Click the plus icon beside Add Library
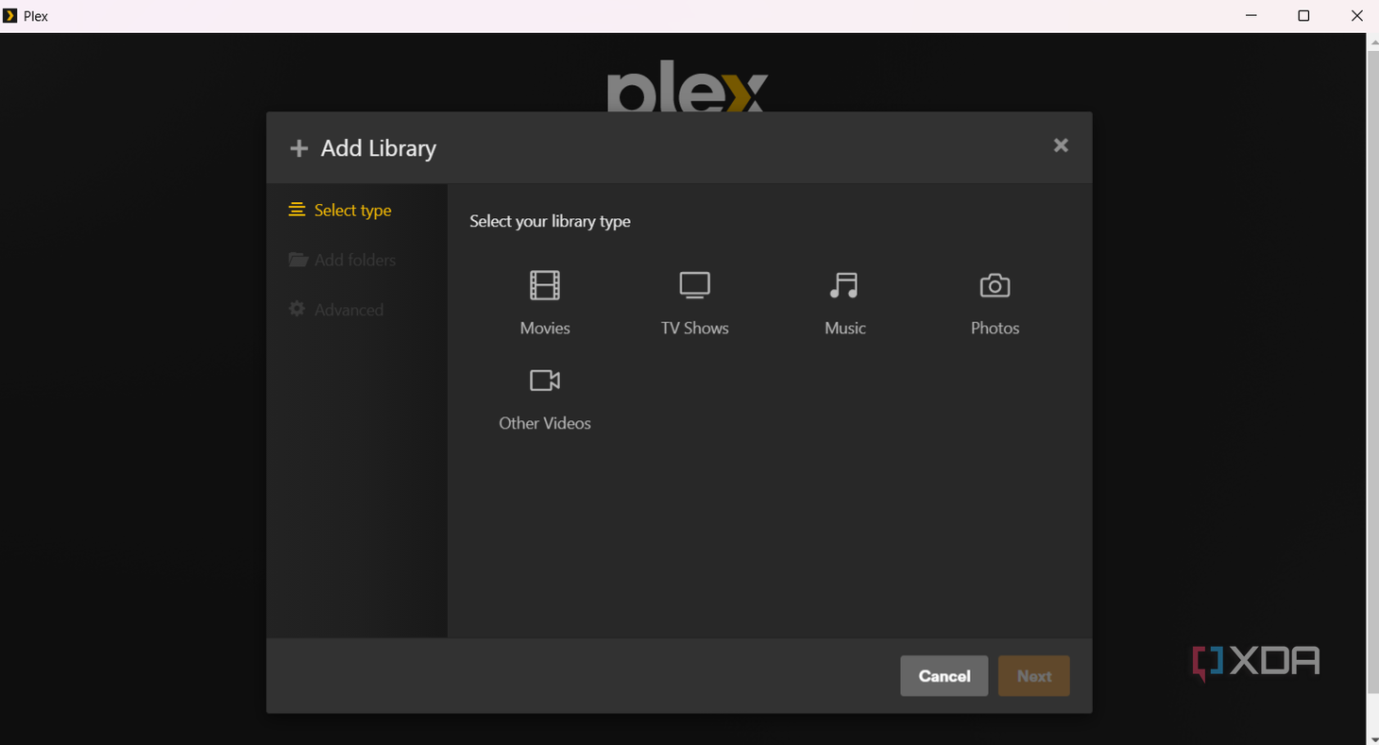 click(298, 148)
